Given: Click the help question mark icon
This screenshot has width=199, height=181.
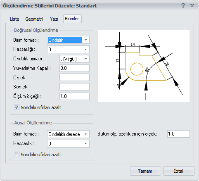Looking at the screenshot, I should tap(183, 6).
